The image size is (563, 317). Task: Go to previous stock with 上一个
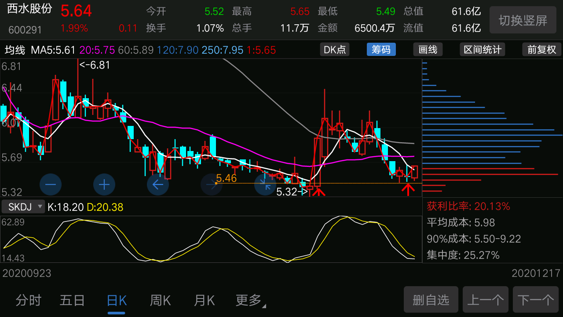[486, 300]
